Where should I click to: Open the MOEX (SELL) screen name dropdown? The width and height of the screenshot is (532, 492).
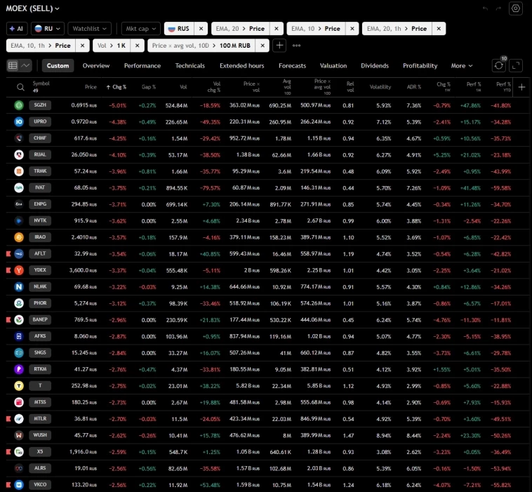coord(32,8)
